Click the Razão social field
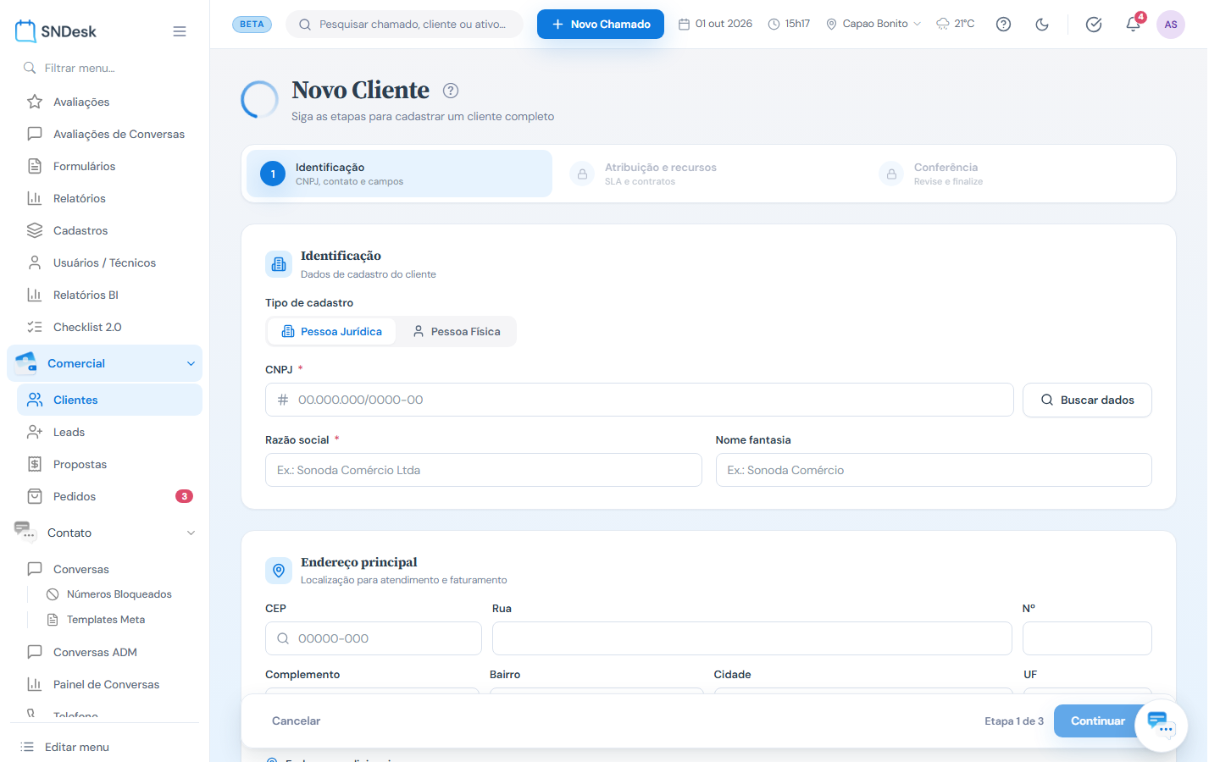The width and height of the screenshot is (1220, 762). click(x=484, y=470)
